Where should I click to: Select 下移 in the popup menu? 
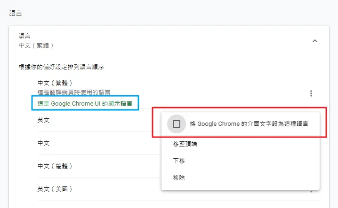click(x=179, y=161)
